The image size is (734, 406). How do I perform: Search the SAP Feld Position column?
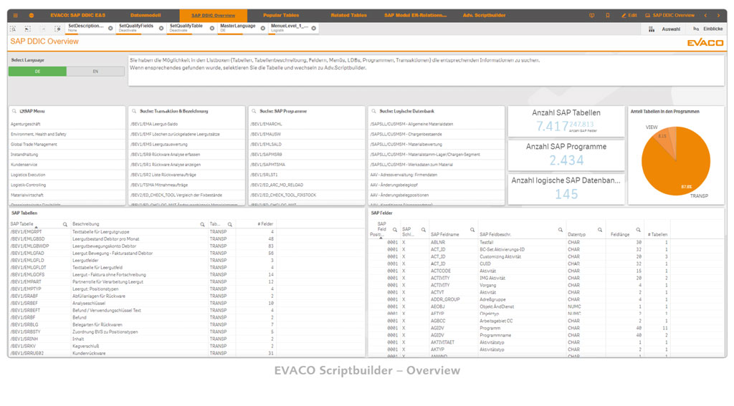pyautogui.click(x=395, y=230)
